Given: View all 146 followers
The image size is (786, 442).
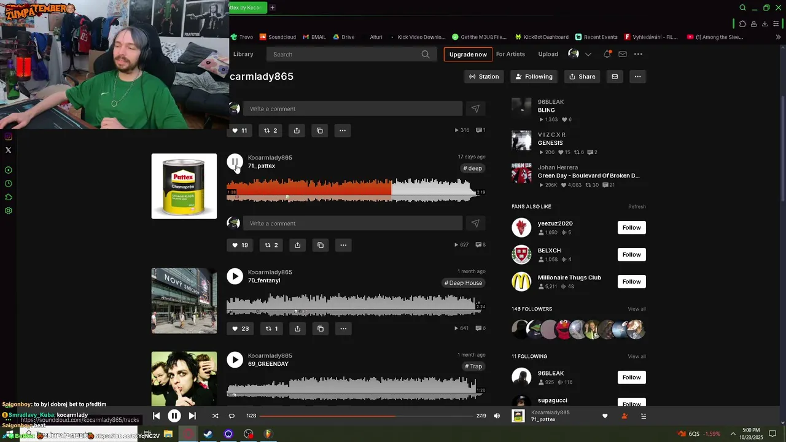Looking at the screenshot, I should [637, 309].
